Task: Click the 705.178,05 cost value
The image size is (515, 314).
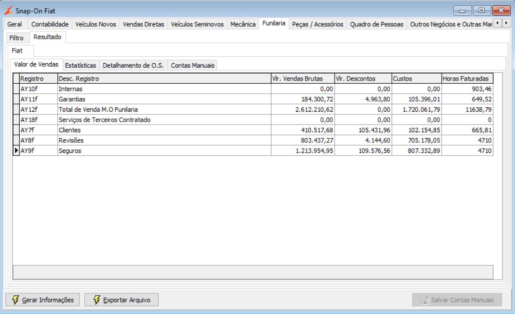Action: coord(417,140)
